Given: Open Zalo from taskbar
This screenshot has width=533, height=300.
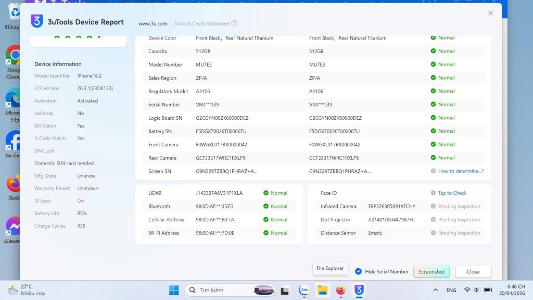Looking at the screenshot, I should 304,290.
